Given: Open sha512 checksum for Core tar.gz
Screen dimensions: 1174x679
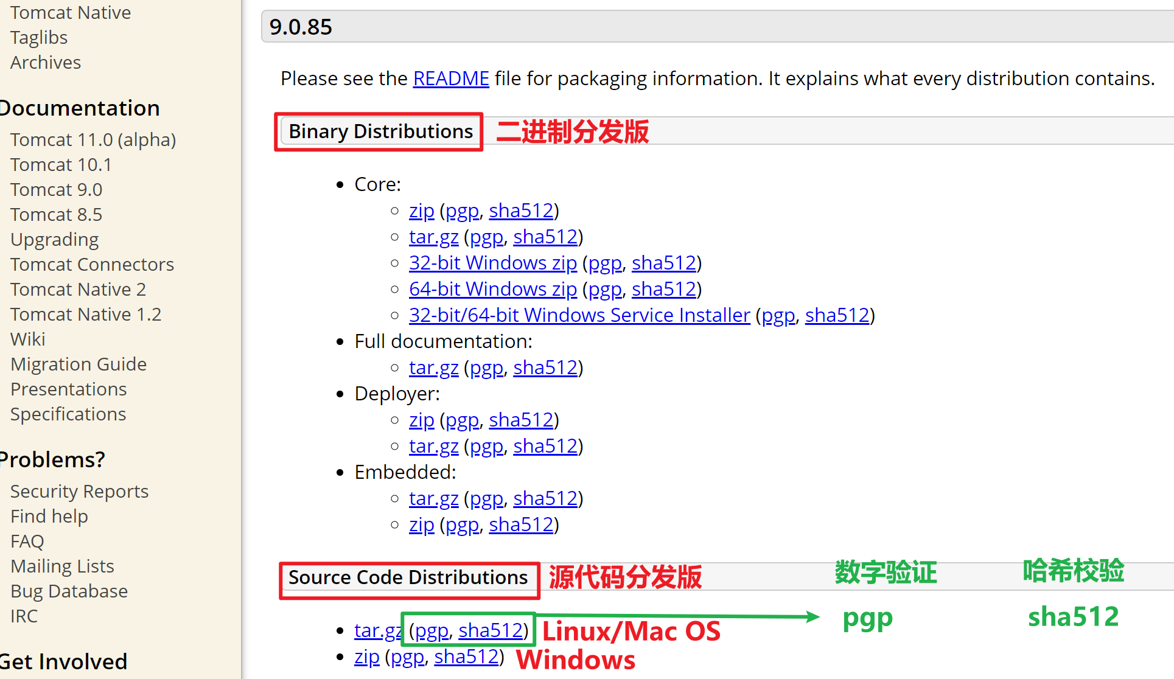Looking at the screenshot, I should 545,237.
